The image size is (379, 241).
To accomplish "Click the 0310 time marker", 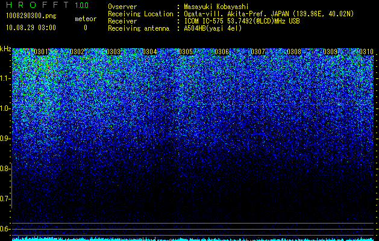I will (x=366, y=52).
